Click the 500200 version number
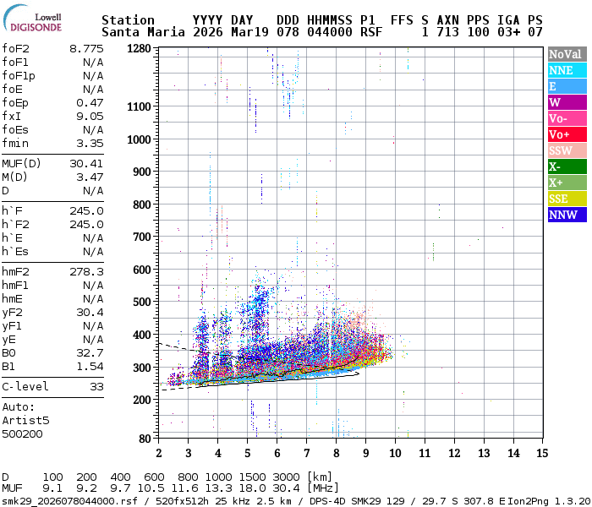 22,434
